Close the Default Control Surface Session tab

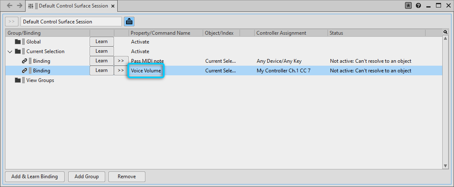[x=113, y=6]
